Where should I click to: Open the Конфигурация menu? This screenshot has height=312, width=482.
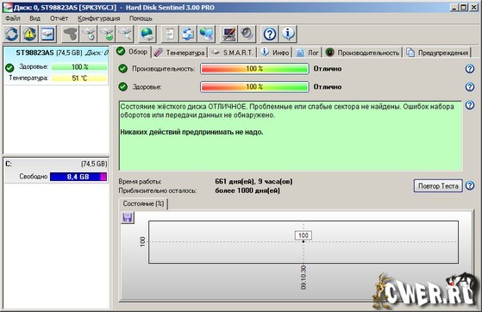(98, 18)
